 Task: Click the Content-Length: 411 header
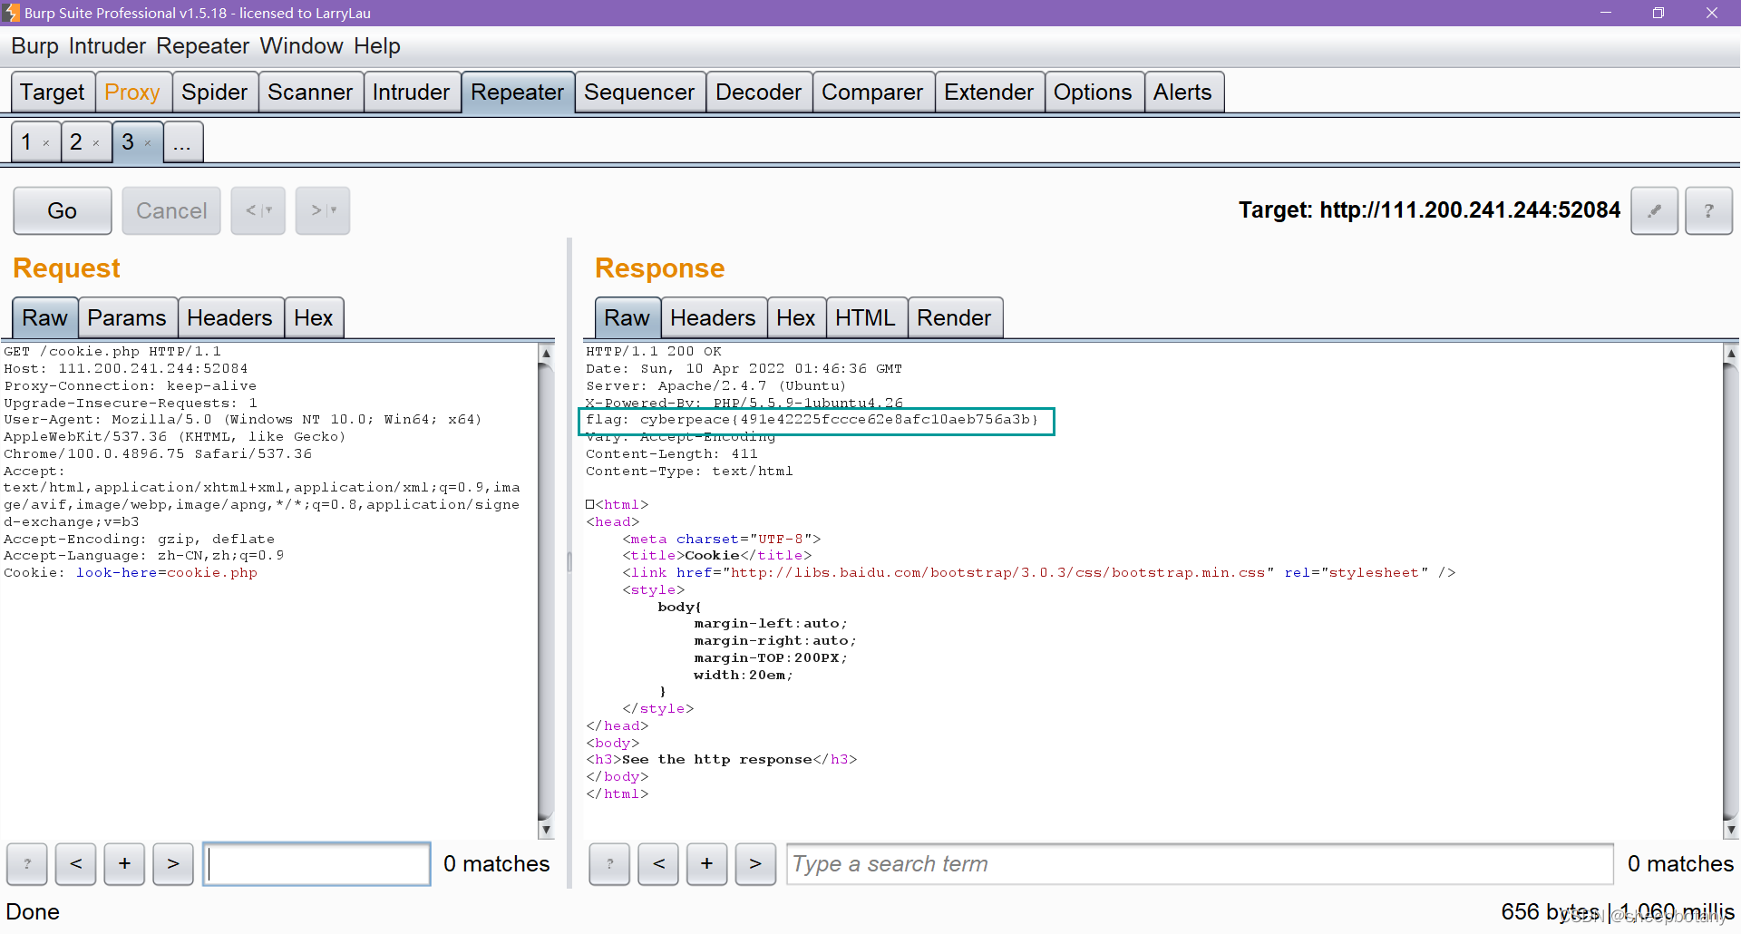click(x=672, y=454)
